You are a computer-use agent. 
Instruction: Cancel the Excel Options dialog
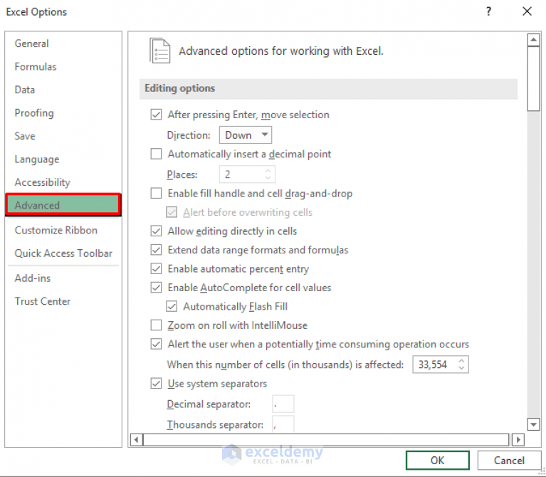pos(509,461)
